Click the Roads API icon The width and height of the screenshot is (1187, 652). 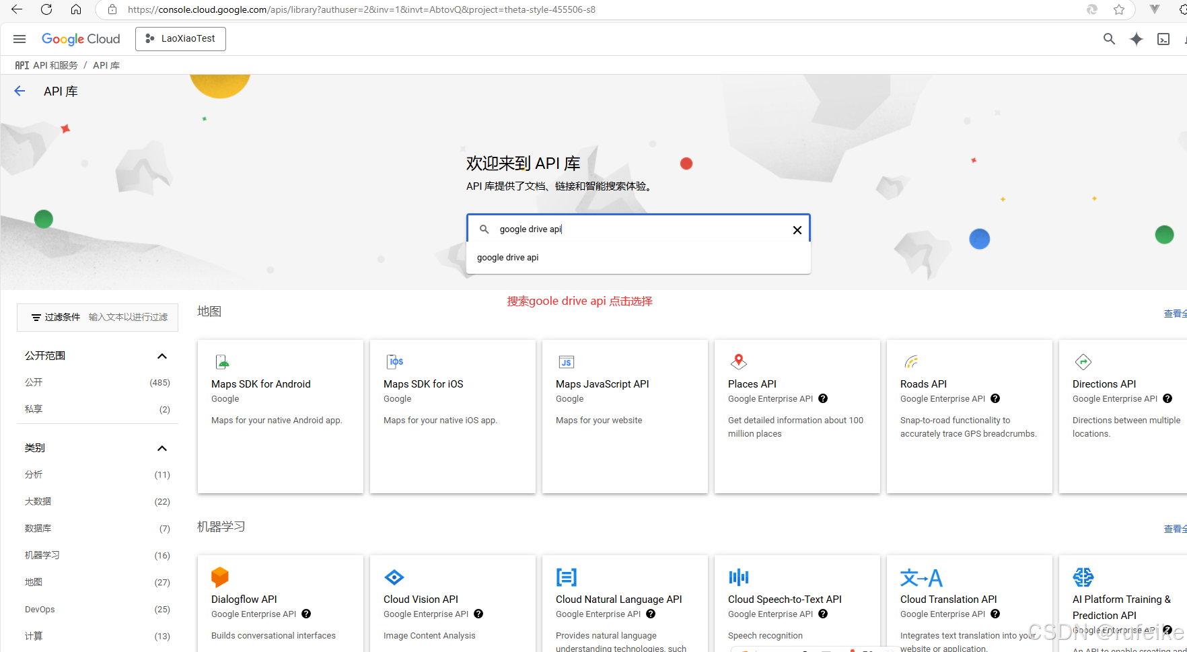tap(911, 362)
